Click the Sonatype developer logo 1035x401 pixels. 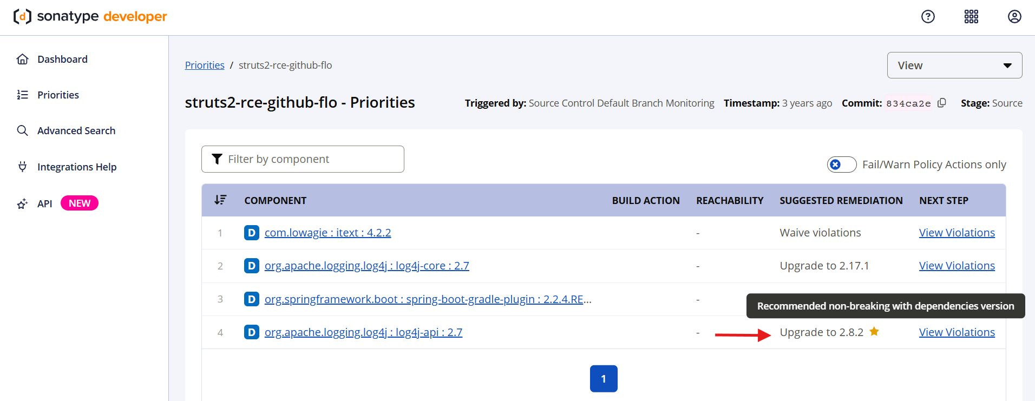[x=90, y=17]
